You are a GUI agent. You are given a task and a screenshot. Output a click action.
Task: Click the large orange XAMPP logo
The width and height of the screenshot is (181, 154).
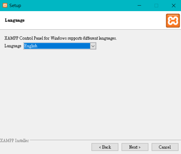point(173,20)
